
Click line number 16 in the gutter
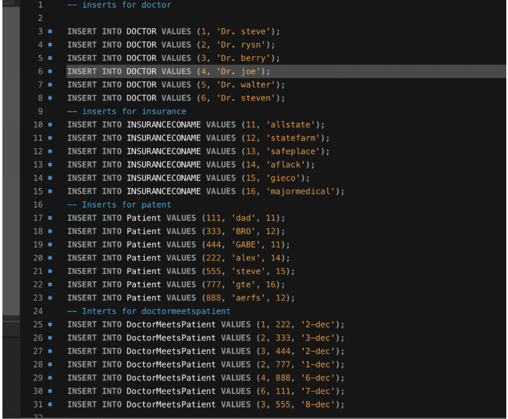[x=38, y=205]
